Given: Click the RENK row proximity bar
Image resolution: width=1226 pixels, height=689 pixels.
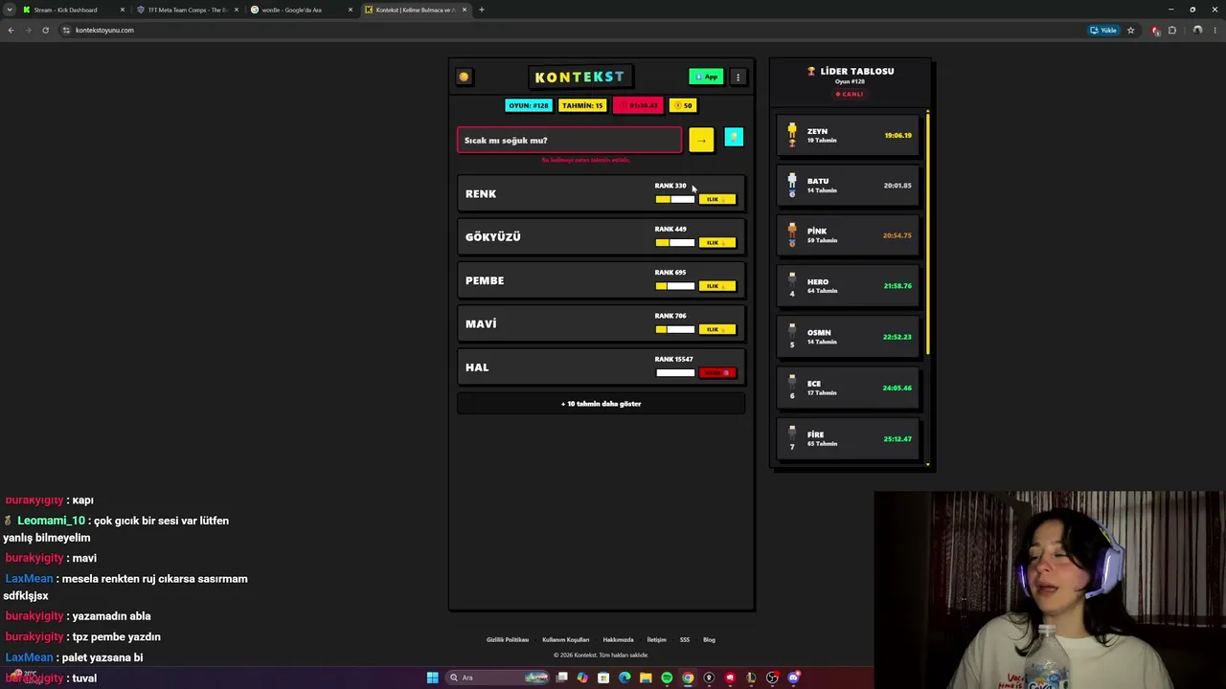Looking at the screenshot, I should tap(675, 199).
